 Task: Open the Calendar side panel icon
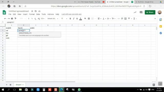(x=161, y=20)
